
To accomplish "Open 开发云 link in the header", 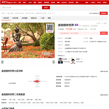I will coord(99,2).
